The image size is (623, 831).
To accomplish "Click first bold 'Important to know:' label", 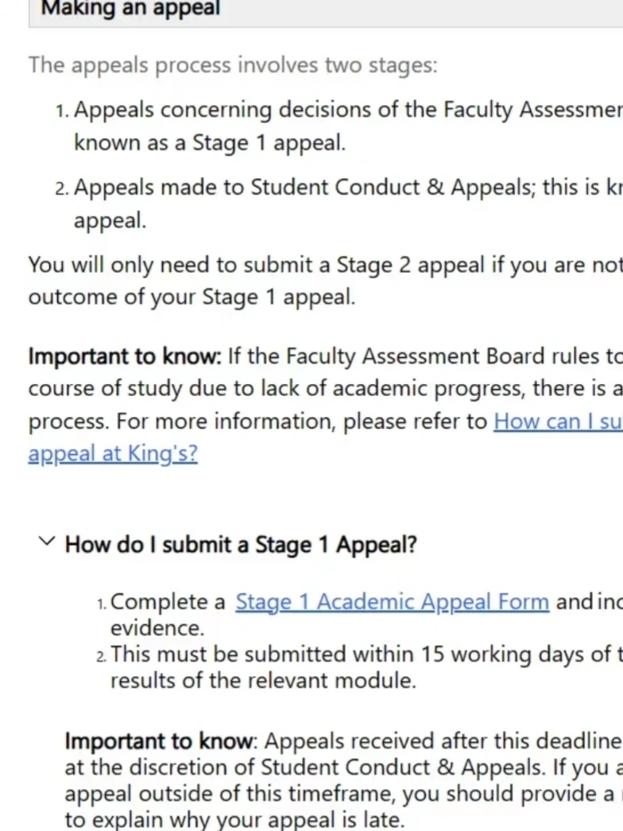I will pyautogui.click(x=125, y=356).
